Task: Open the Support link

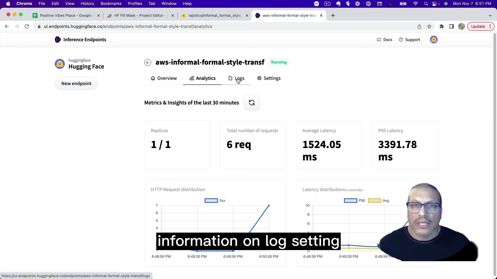Action: coord(409,40)
